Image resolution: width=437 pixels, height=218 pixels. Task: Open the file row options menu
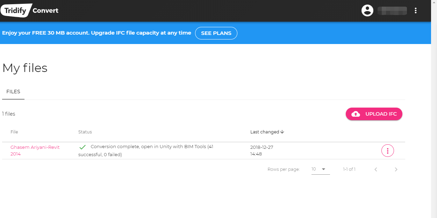click(x=387, y=151)
